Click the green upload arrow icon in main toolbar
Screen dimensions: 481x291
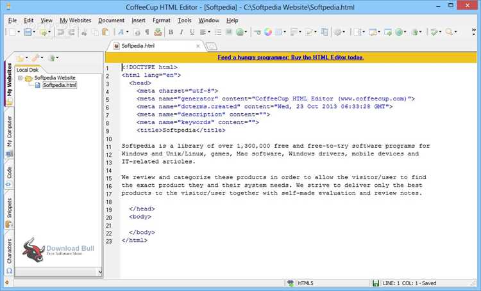415,32
